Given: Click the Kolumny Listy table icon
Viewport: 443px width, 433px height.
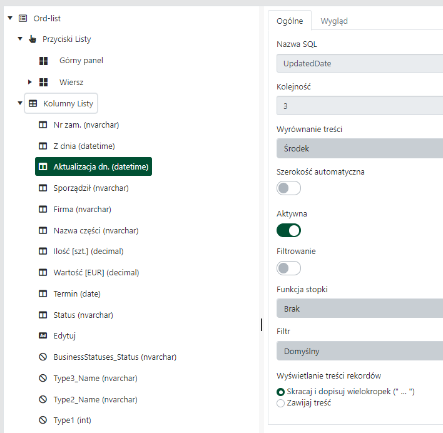Looking at the screenshot, I should pyautogui.click(x=33, y=104).
